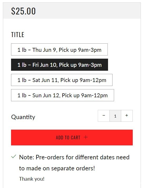Select Fri Jun 10 pickup option
The height and width of the screenshot is (188, 143).
pos(59,65)
